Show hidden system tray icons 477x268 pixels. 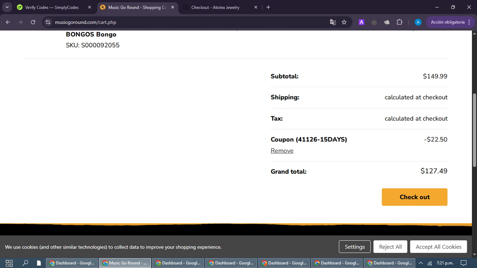(x=421, y=263)
